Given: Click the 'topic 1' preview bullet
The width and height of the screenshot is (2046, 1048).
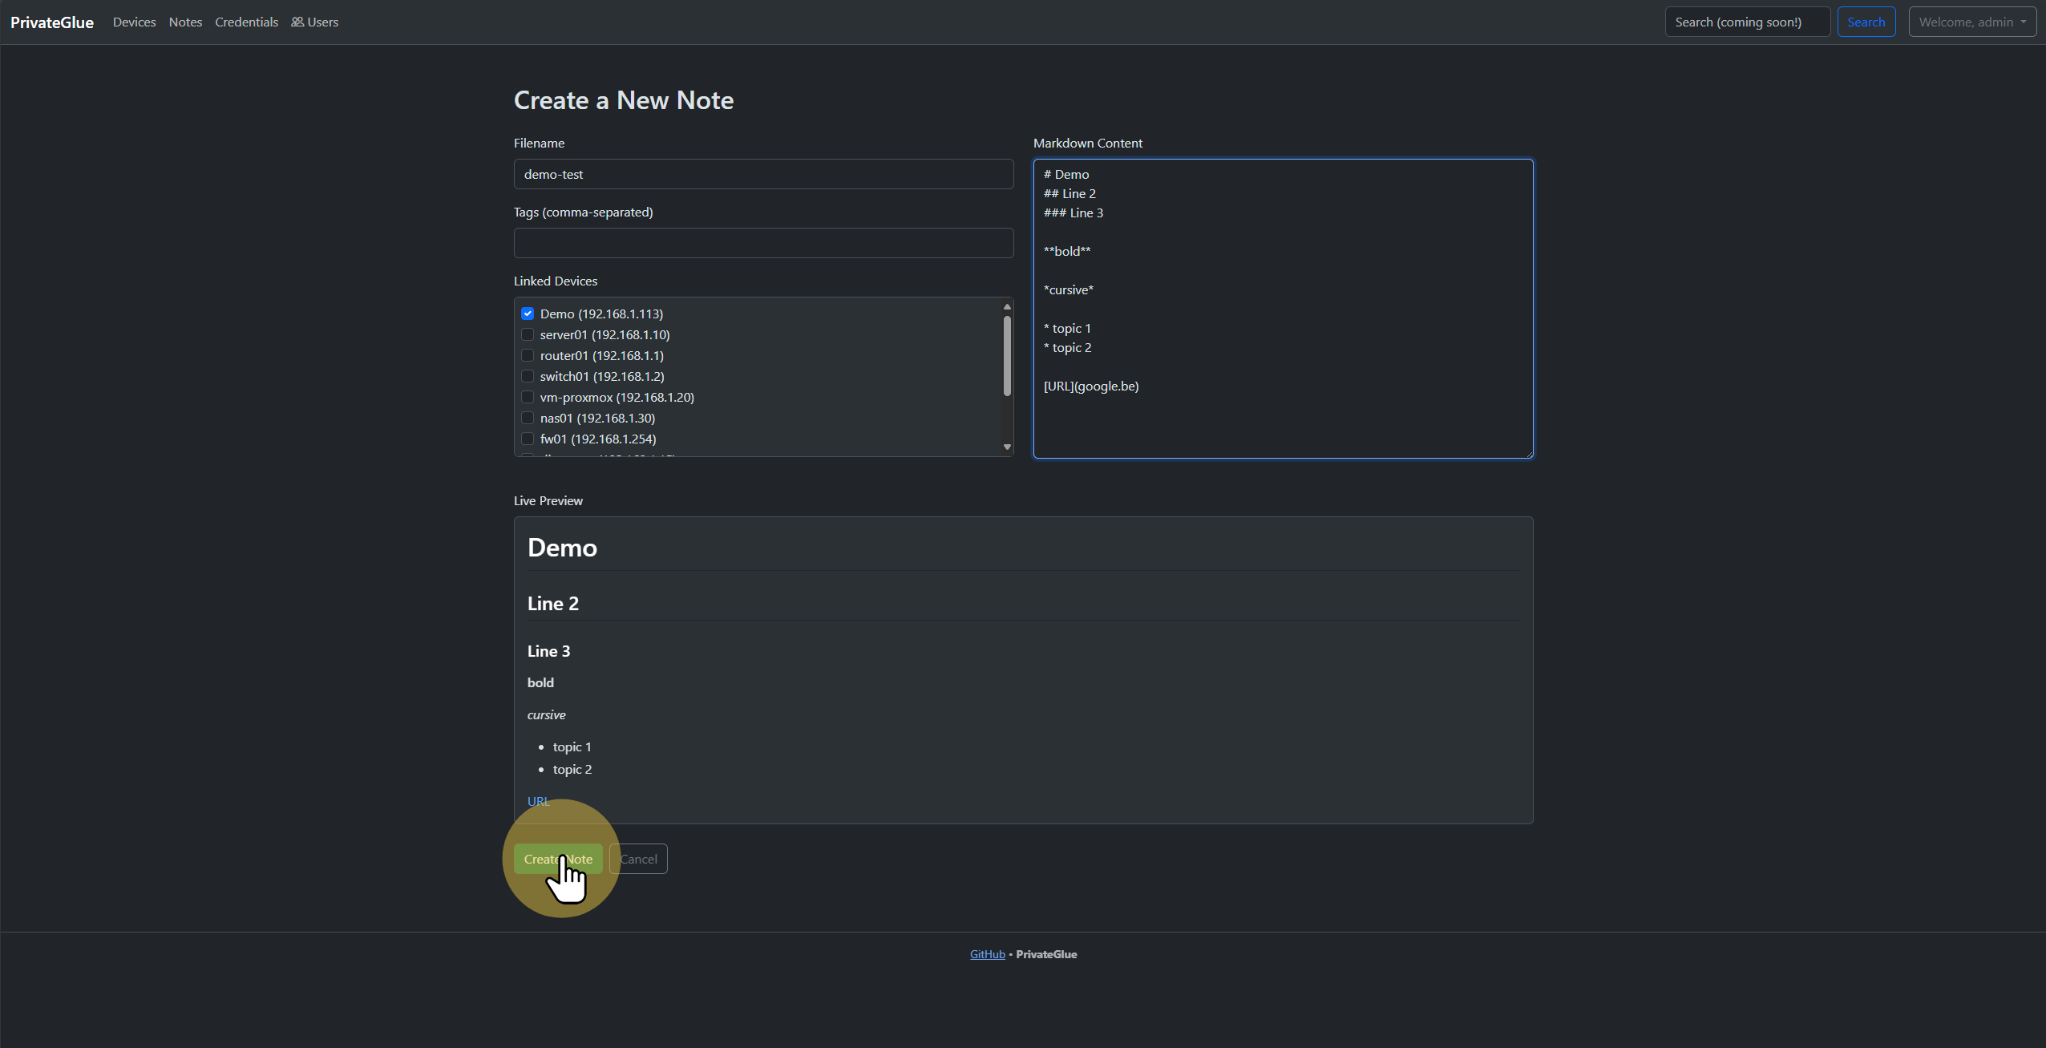Looking at the screenshot, I should [572, 747].
